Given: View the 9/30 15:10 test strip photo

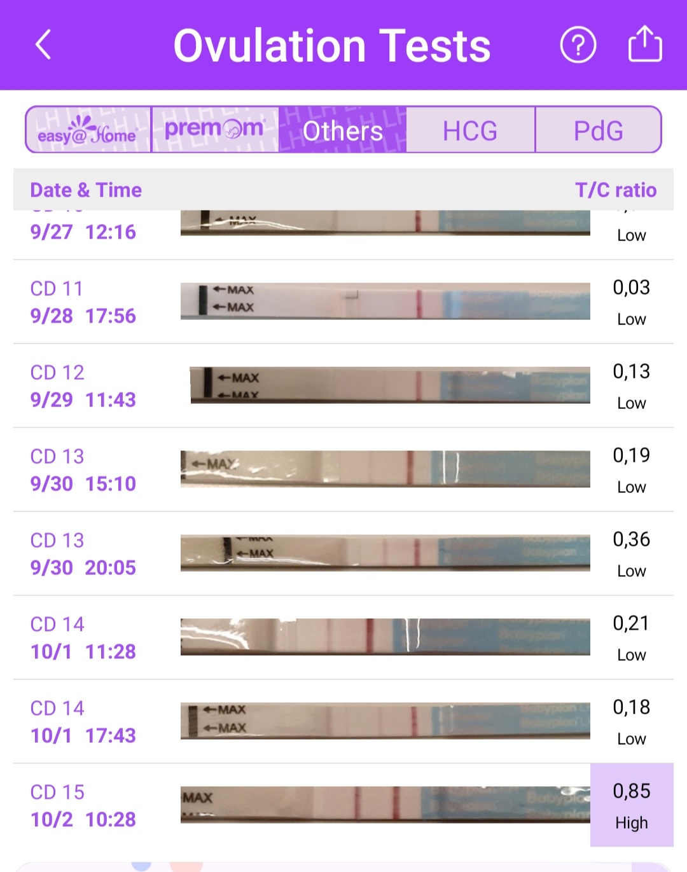Looking at the screenshot, I should click(x=385, y=469).
